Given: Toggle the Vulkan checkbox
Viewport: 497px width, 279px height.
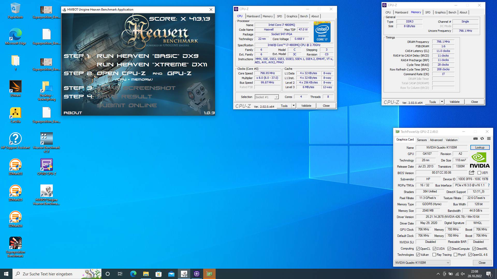Looking at the screenshot, I should click(x=418, y=255).
